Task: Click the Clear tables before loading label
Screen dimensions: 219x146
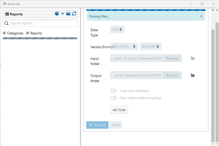Action: 140,98
